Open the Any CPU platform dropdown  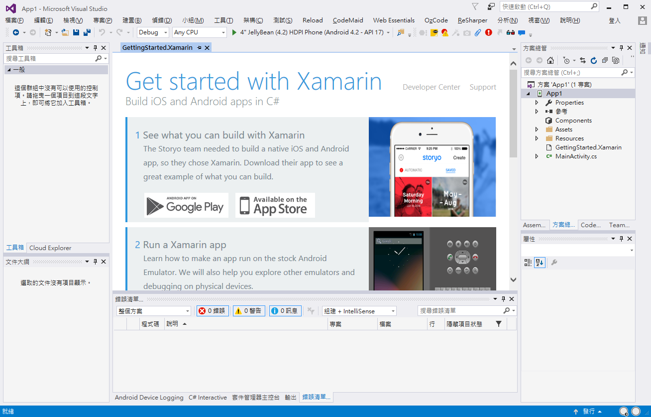tap(200, 32)
